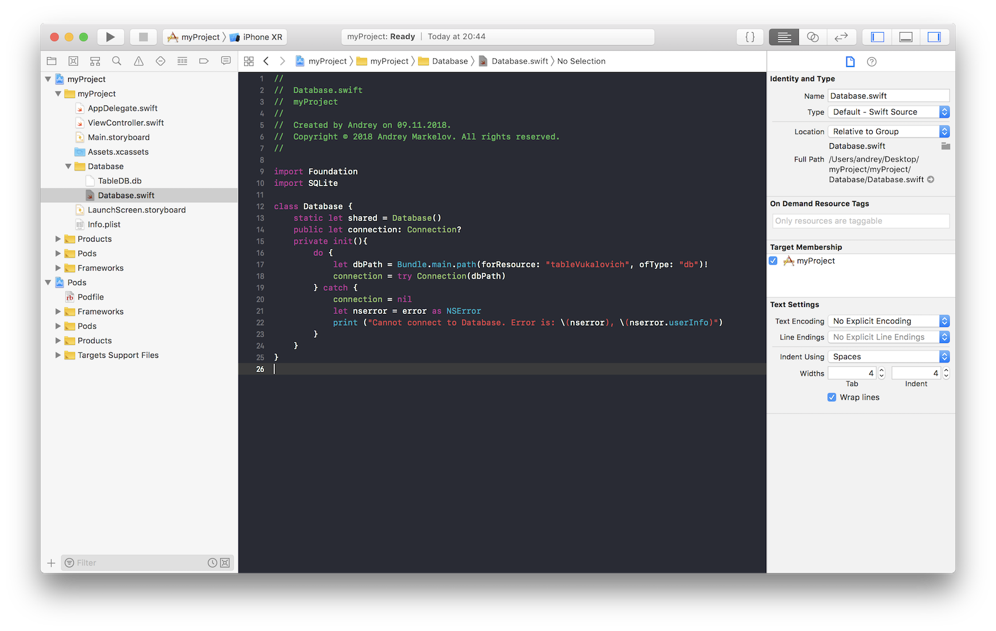Toggle the Wrap lines checkbox

pyautogui.click(x=832, y=397)
